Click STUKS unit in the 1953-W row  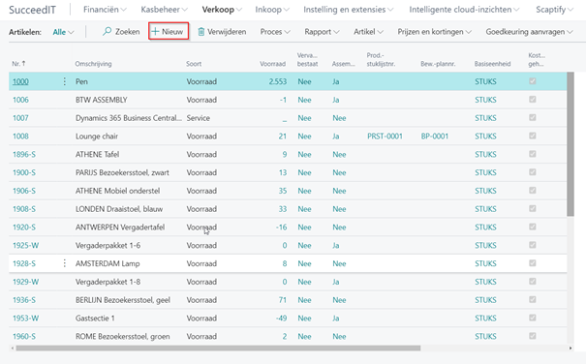485,318
